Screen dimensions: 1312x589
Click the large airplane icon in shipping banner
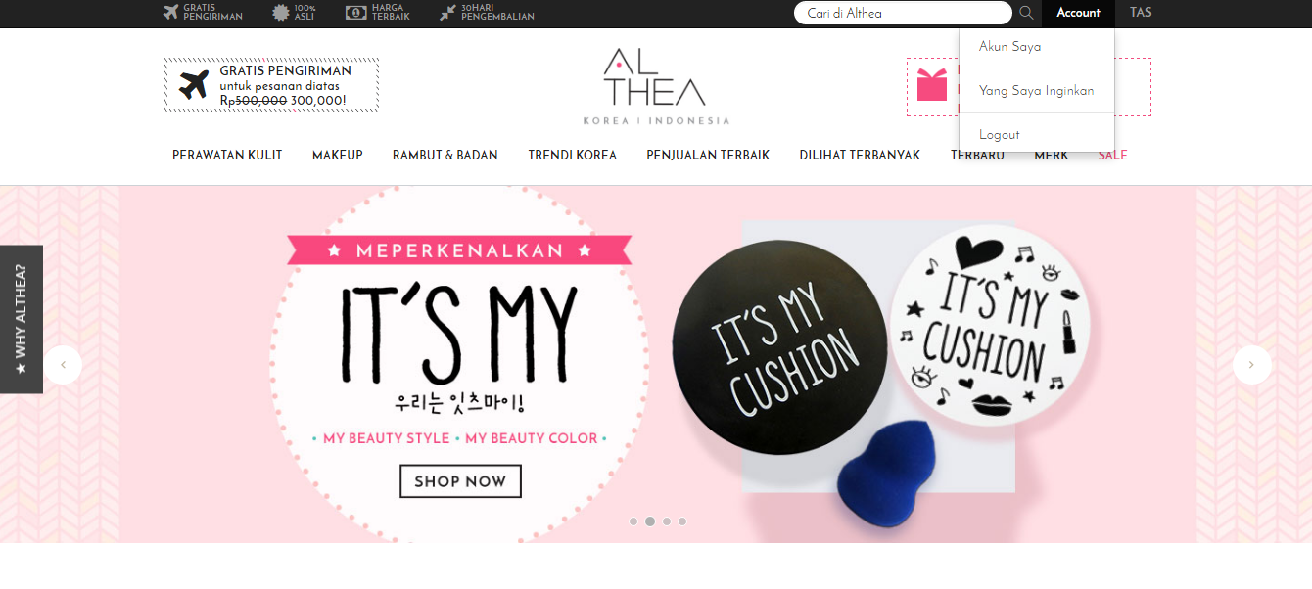(x=194, y=85)
